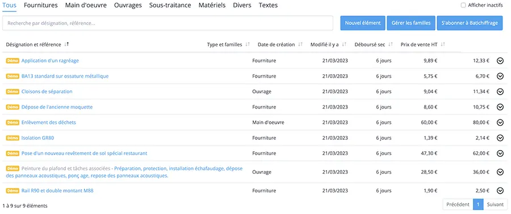Open the Divers tab
Screen dimensions: 511x214
click(x=242, y=5)
